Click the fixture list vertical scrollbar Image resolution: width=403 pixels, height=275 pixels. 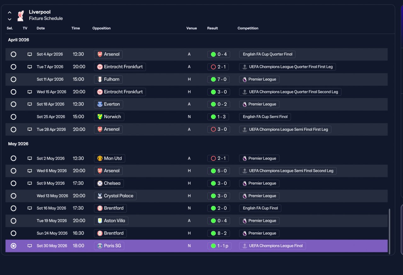[x=389, y=231]
